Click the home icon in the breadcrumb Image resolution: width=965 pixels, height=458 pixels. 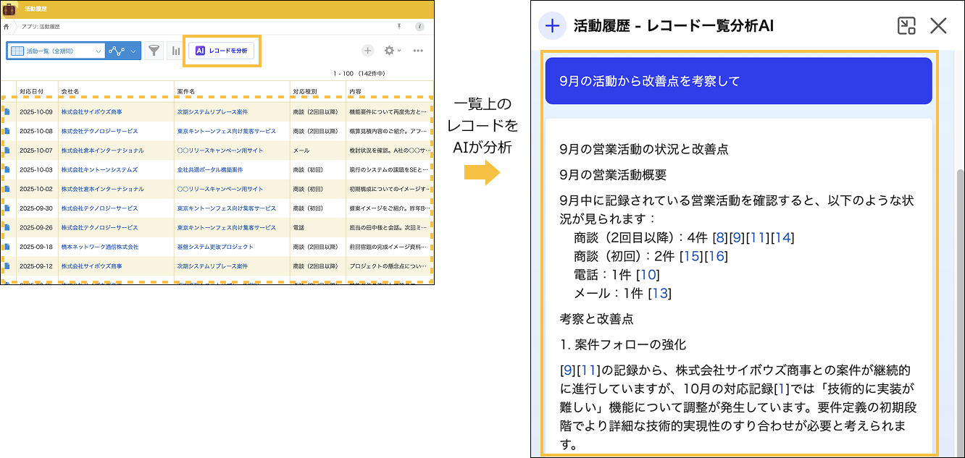pos(7,27)
